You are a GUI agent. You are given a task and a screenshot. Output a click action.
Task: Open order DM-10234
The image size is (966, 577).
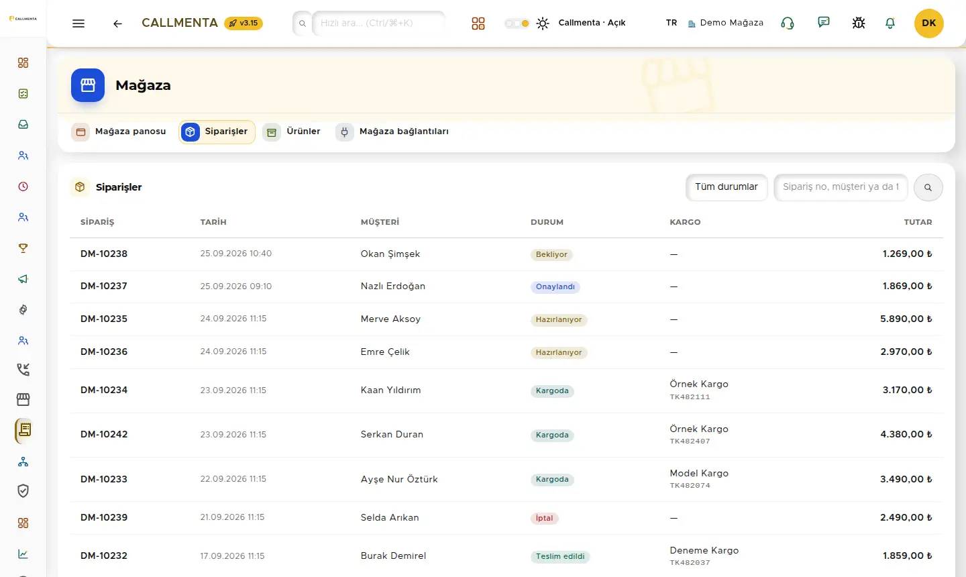(104, 390)
